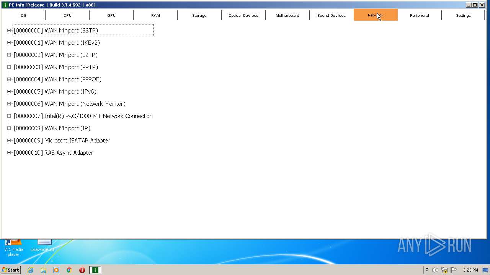Expand WAN Miniport (Network Monitor) node
Screen dimensions: 490x275
(x=9, y=104)
